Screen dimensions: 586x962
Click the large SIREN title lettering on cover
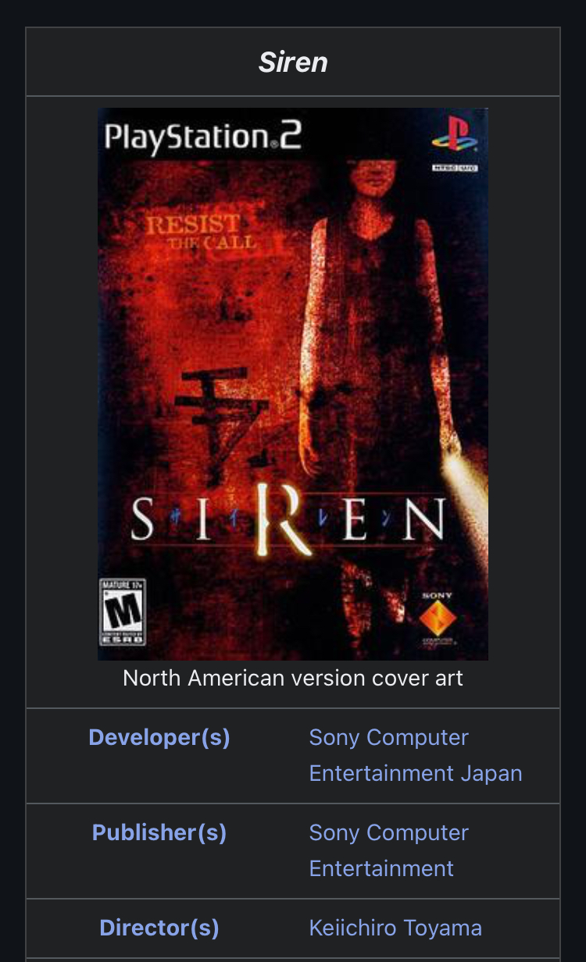click(x=288, y=518)
